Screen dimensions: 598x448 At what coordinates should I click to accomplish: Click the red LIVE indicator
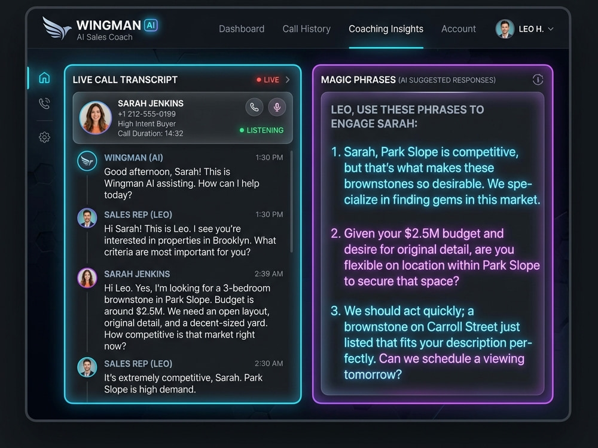(268, 79)
